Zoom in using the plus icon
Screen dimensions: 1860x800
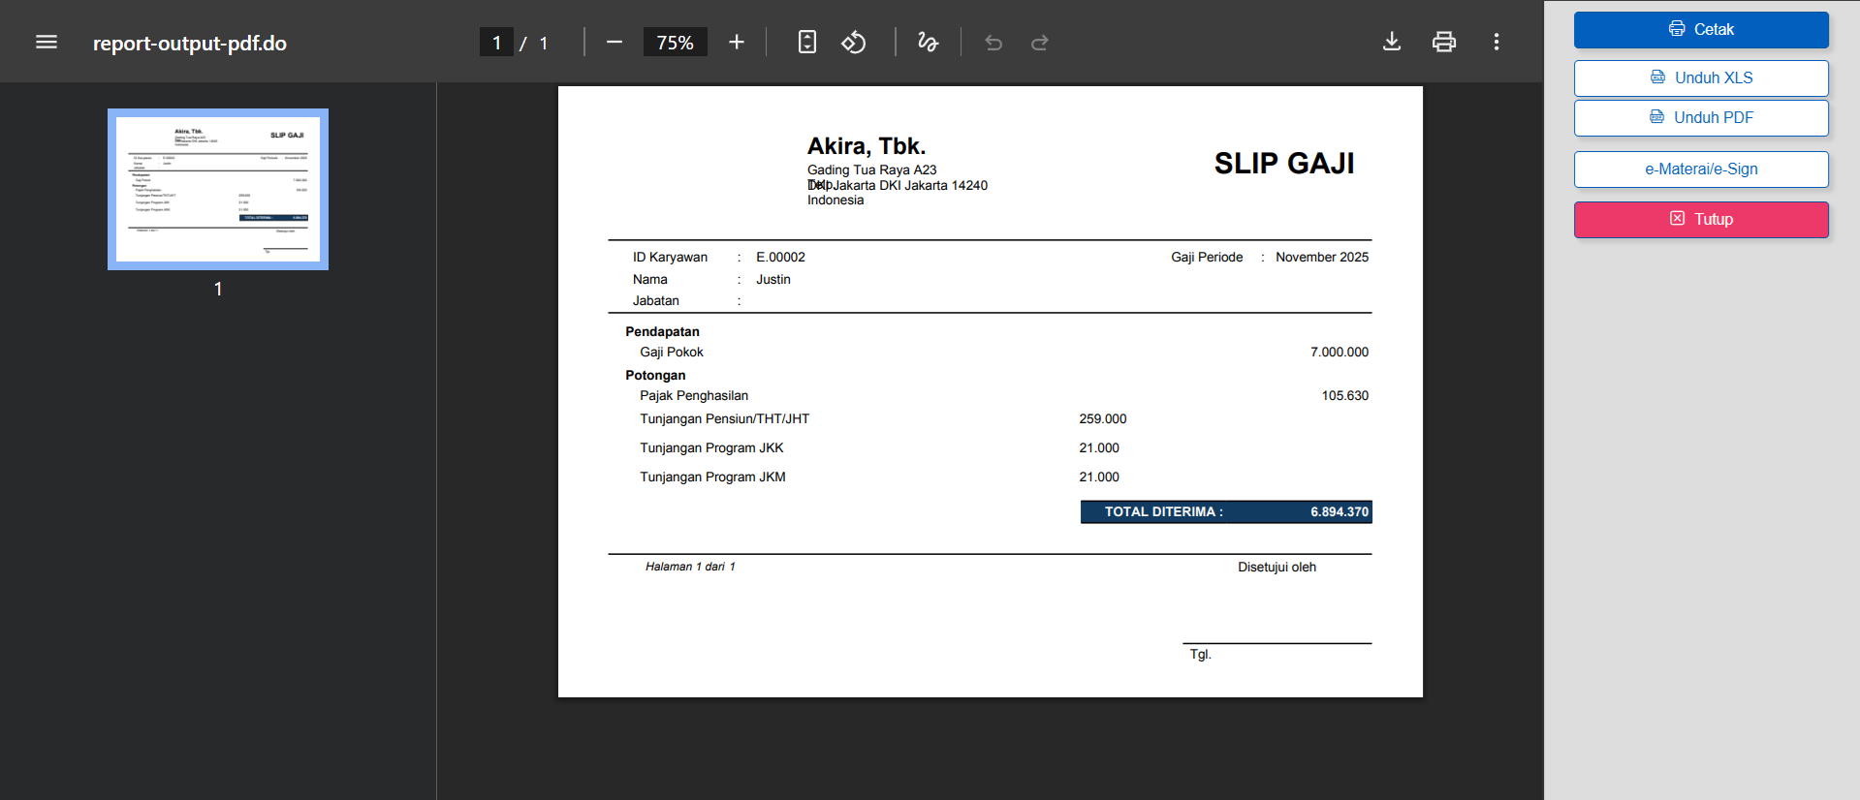(737, 43)
